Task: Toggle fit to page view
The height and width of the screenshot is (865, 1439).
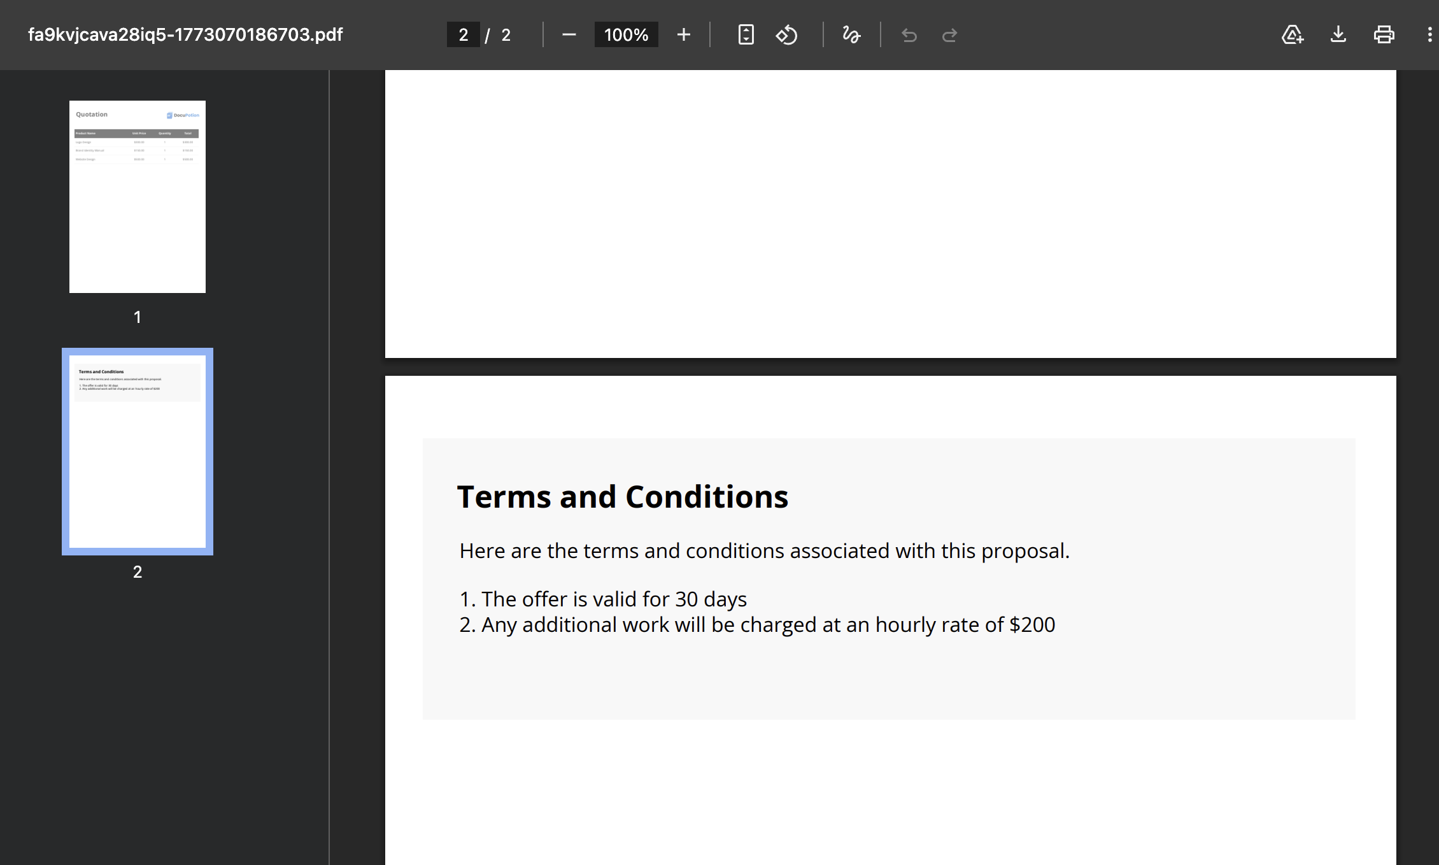Action: click(x=746, y=35)
